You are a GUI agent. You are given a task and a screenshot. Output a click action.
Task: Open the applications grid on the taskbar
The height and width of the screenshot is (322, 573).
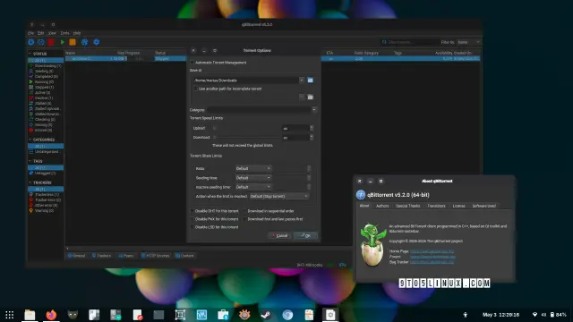(x=10, y=315)
